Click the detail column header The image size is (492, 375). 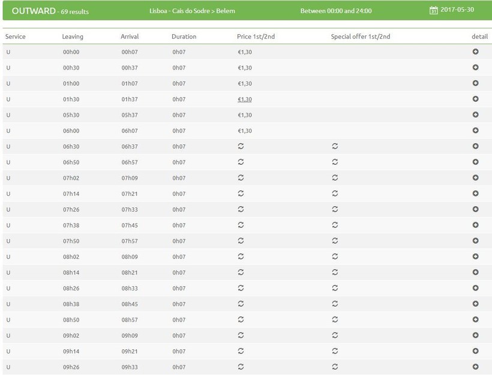[x=480, y=37]
